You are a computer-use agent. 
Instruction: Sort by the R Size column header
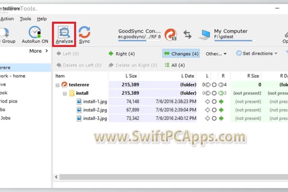(x=246, y=76)
